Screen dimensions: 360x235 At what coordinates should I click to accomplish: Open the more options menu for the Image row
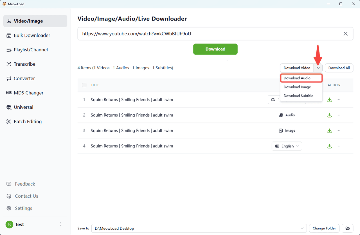(338, 131)
